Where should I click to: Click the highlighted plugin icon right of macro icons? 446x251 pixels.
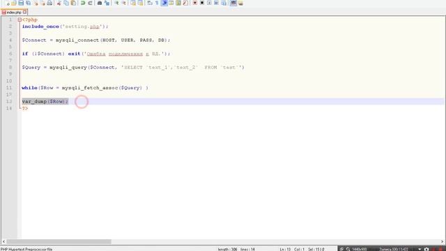(x=233, y=3)
